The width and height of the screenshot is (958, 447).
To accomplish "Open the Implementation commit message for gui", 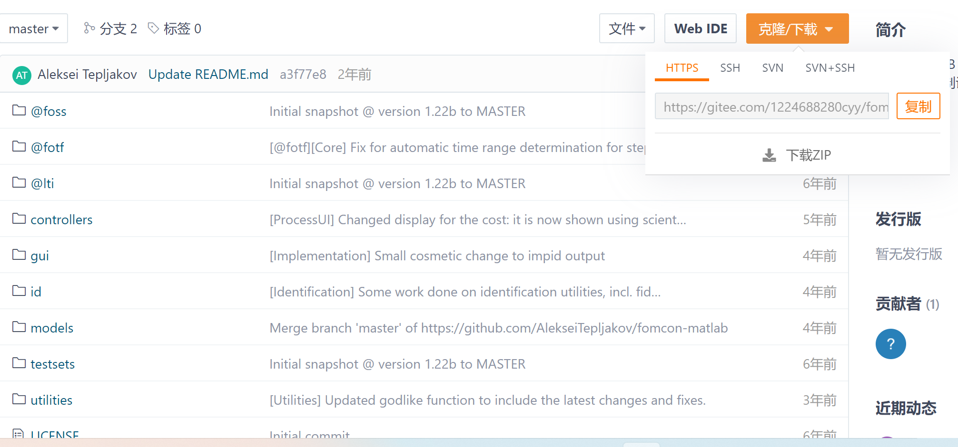I will click(437, 256).
